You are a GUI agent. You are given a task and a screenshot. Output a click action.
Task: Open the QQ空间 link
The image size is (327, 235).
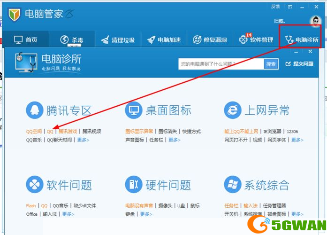34,132
